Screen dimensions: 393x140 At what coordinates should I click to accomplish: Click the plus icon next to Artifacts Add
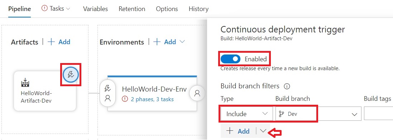51,42
